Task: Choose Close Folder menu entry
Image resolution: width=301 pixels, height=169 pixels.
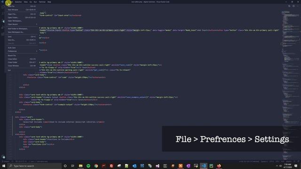Action: (21, 62)
